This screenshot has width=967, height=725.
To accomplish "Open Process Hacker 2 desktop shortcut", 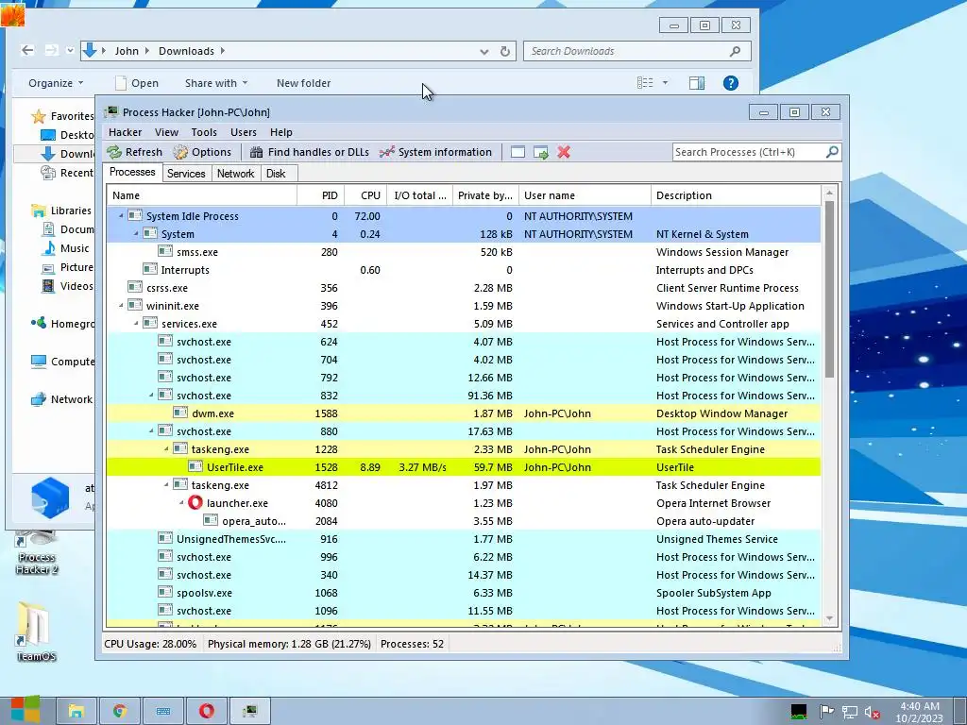I will pyautogui.click(x=37, y=553).
